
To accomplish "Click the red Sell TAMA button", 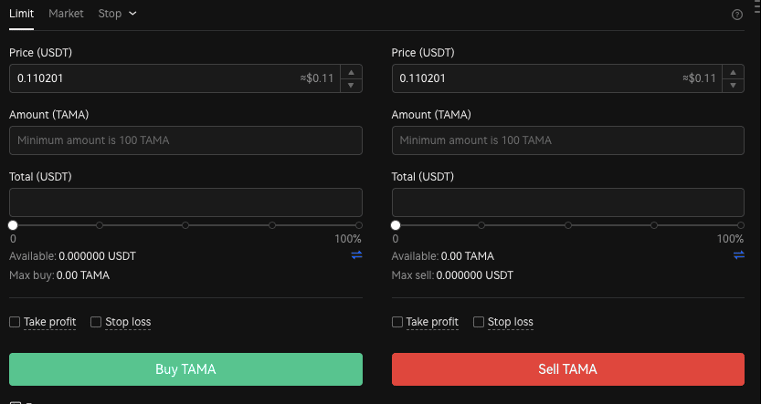I will tap(568, 369).
